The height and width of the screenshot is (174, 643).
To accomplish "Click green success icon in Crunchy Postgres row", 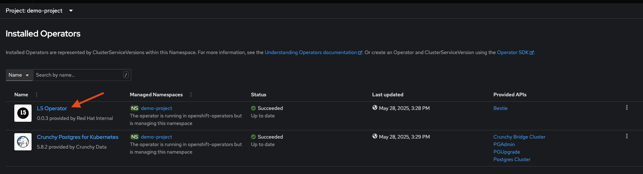I will pyautogui.click(x=253, y=137).
